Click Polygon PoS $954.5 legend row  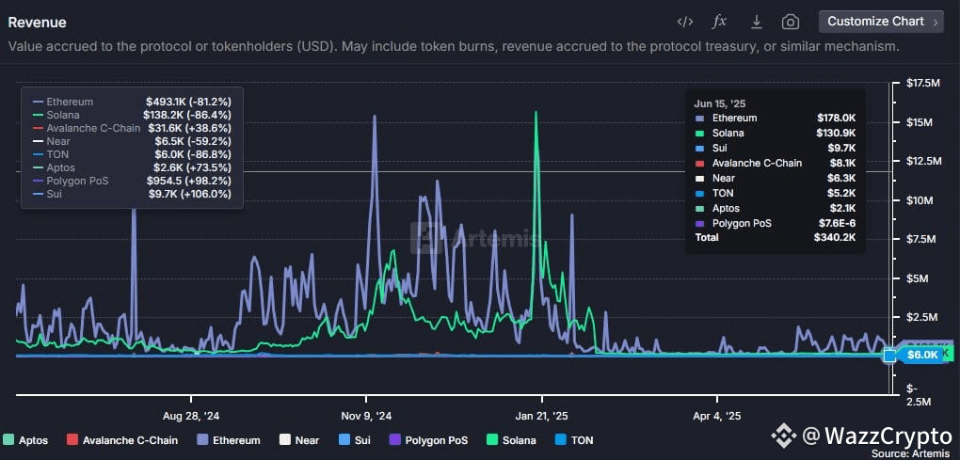[x=133, y=181]
